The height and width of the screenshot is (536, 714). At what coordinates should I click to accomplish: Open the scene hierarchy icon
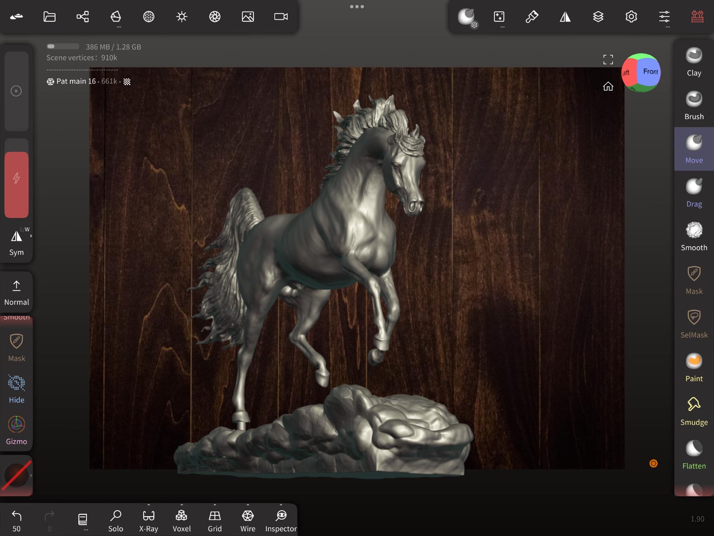tap(83, 17)
